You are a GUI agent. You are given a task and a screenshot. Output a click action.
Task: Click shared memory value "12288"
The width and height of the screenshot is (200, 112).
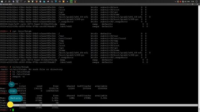coord(71,88)
